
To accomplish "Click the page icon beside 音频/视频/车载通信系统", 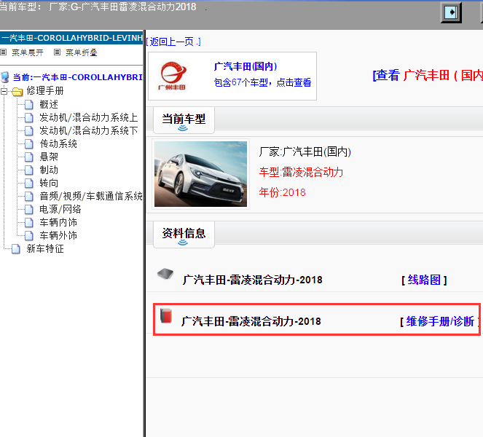I will [x=29, y=196].
